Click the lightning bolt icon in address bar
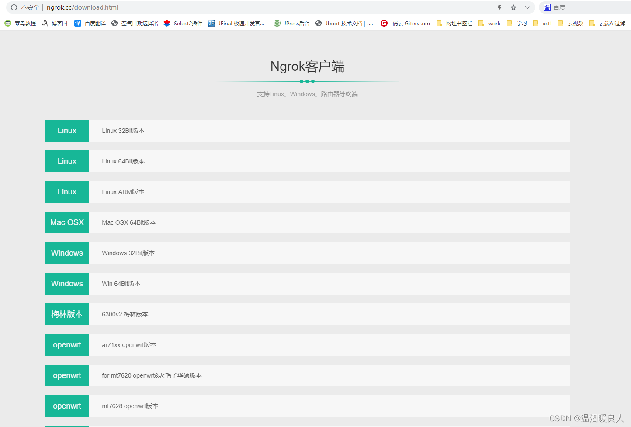 [499, 7]
